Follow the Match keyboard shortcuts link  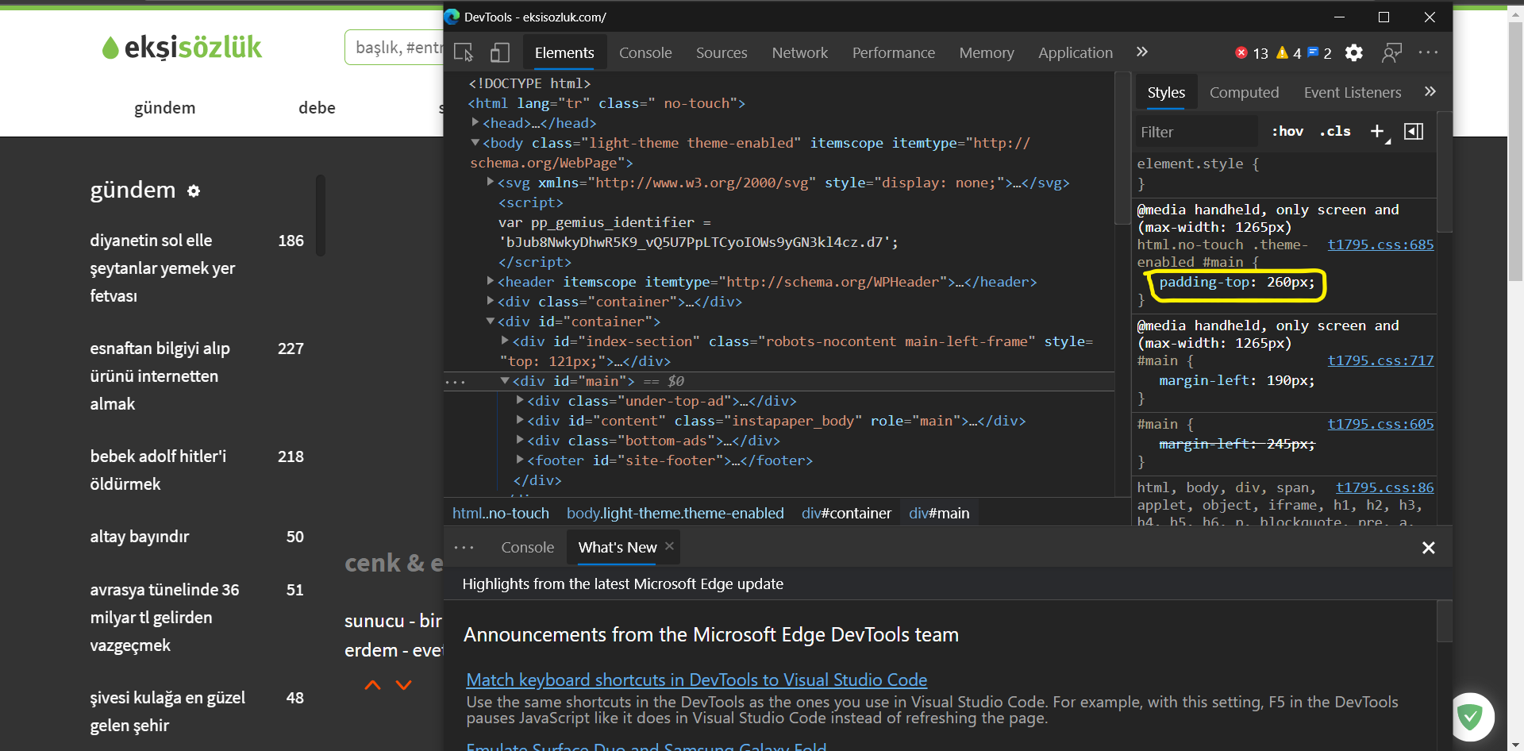pos(696,680)
